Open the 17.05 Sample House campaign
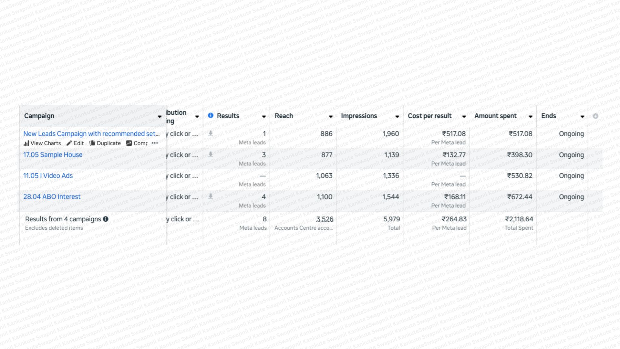This screenshot has height=349, width=620. tap(53, 155)
